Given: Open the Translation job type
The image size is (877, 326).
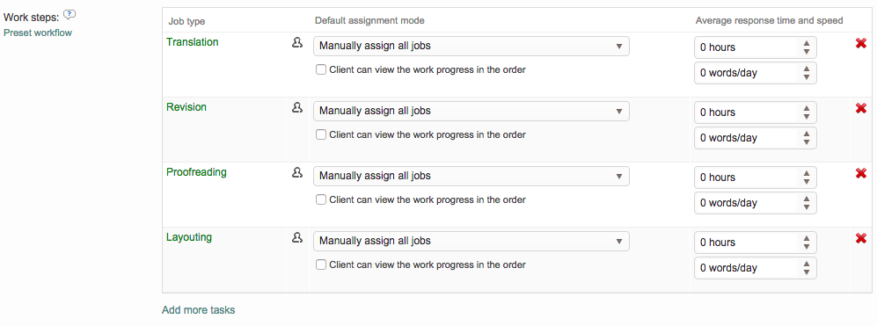Looking at the screenshot, I should [193, 42].
